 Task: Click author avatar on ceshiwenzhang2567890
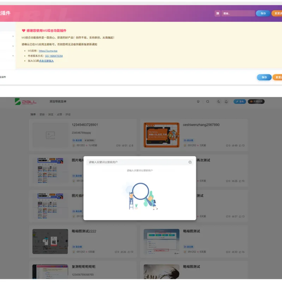(x=185, y=145)
